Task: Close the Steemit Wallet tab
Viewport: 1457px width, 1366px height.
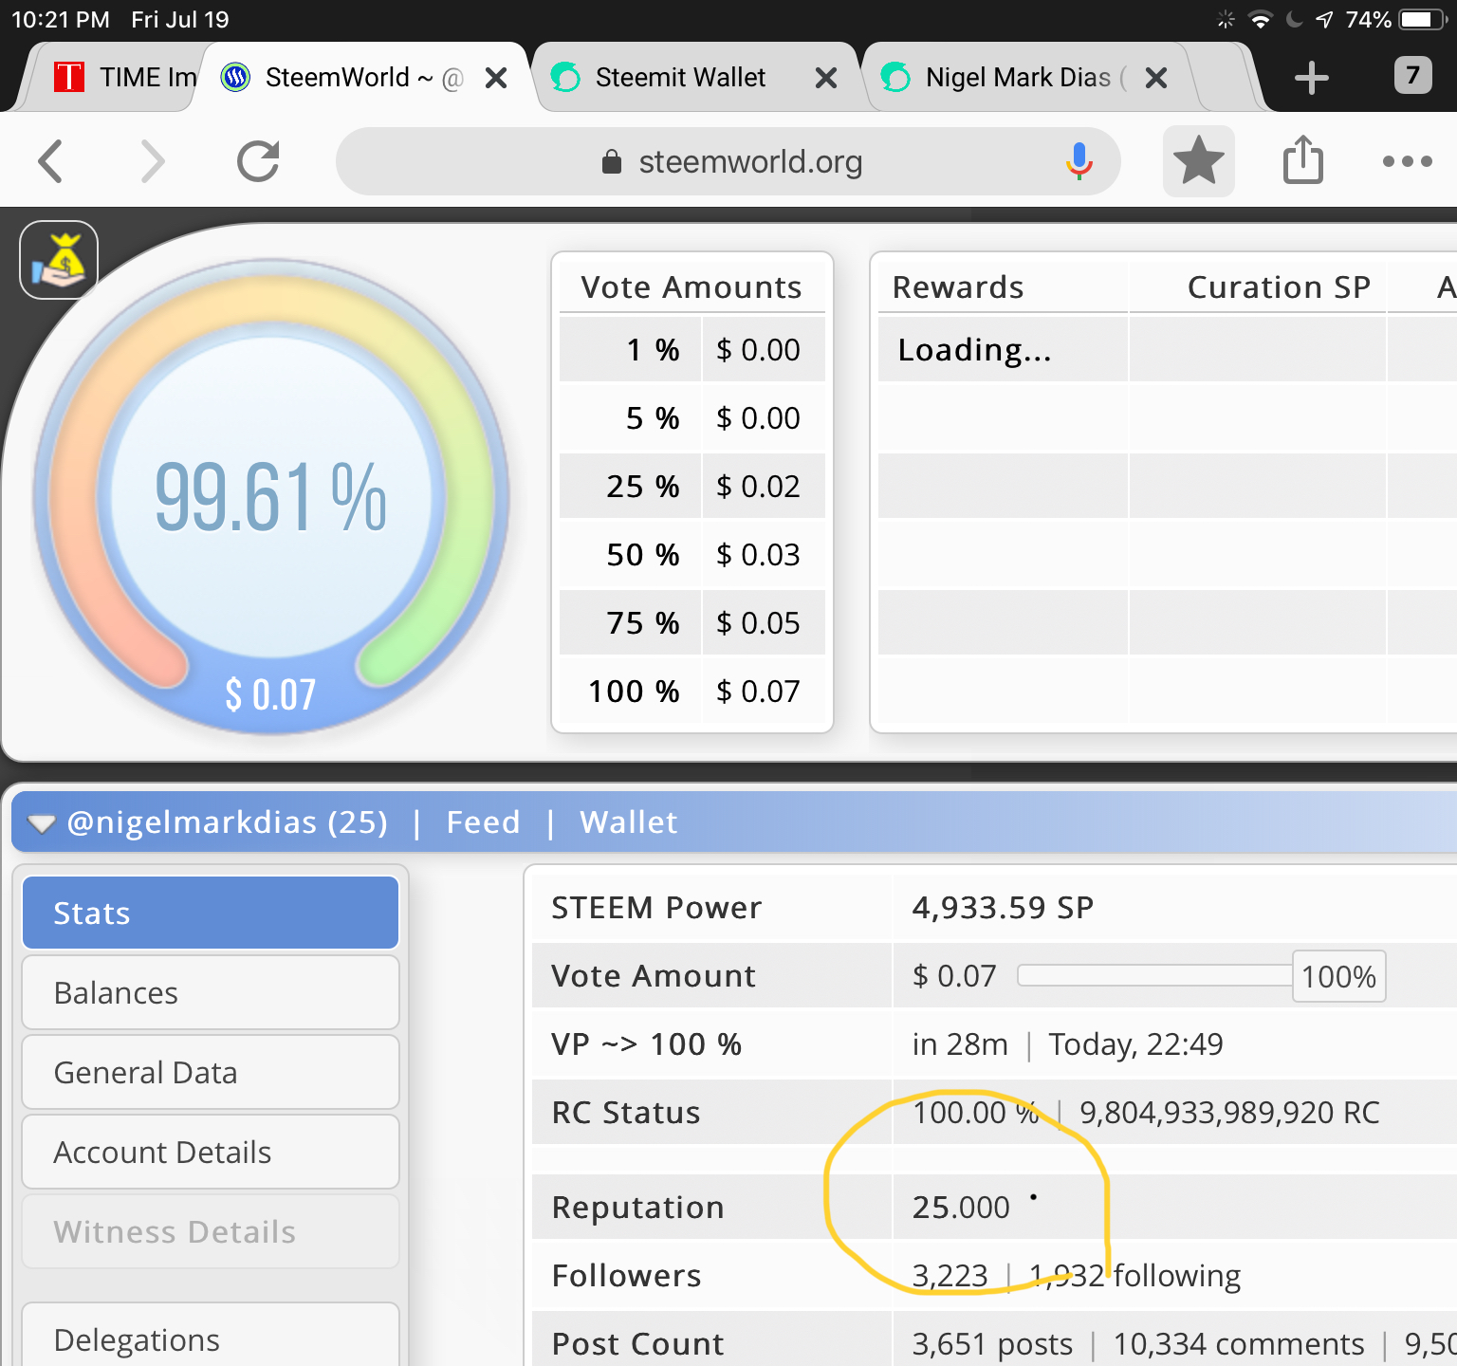Action: pos(826,78)
